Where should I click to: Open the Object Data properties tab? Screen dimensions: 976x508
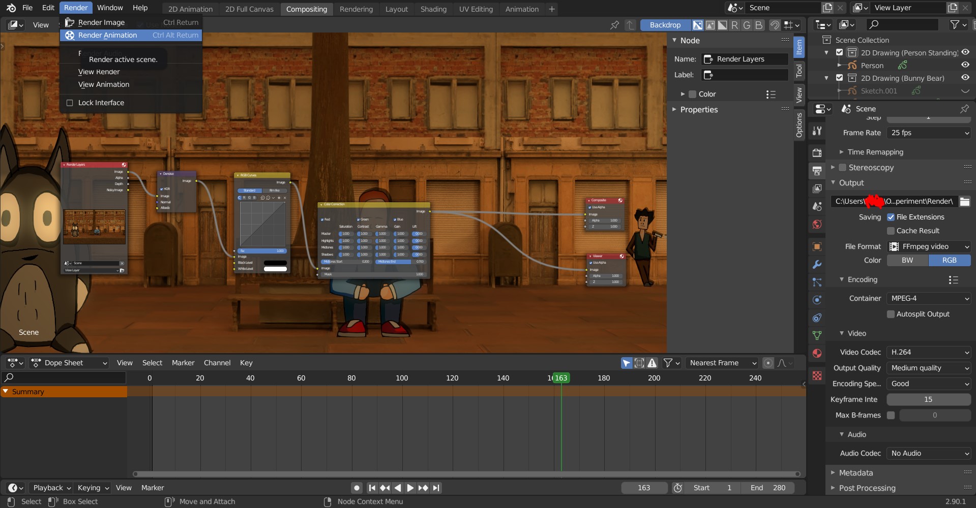pos(817,335)
